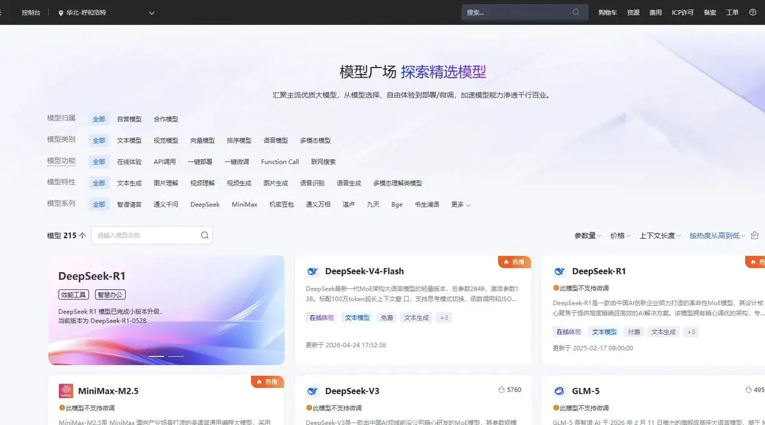Click the 热推 flame badge on DeepSeek-V4-Flash
The height and width of the screenshot is (425, 765).
(514, 263)
